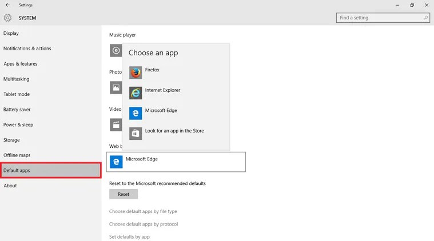Image resolution: width=434 pixels, height=241 pixels.
Task: Click the Find a setting search box
Action: 383,18
